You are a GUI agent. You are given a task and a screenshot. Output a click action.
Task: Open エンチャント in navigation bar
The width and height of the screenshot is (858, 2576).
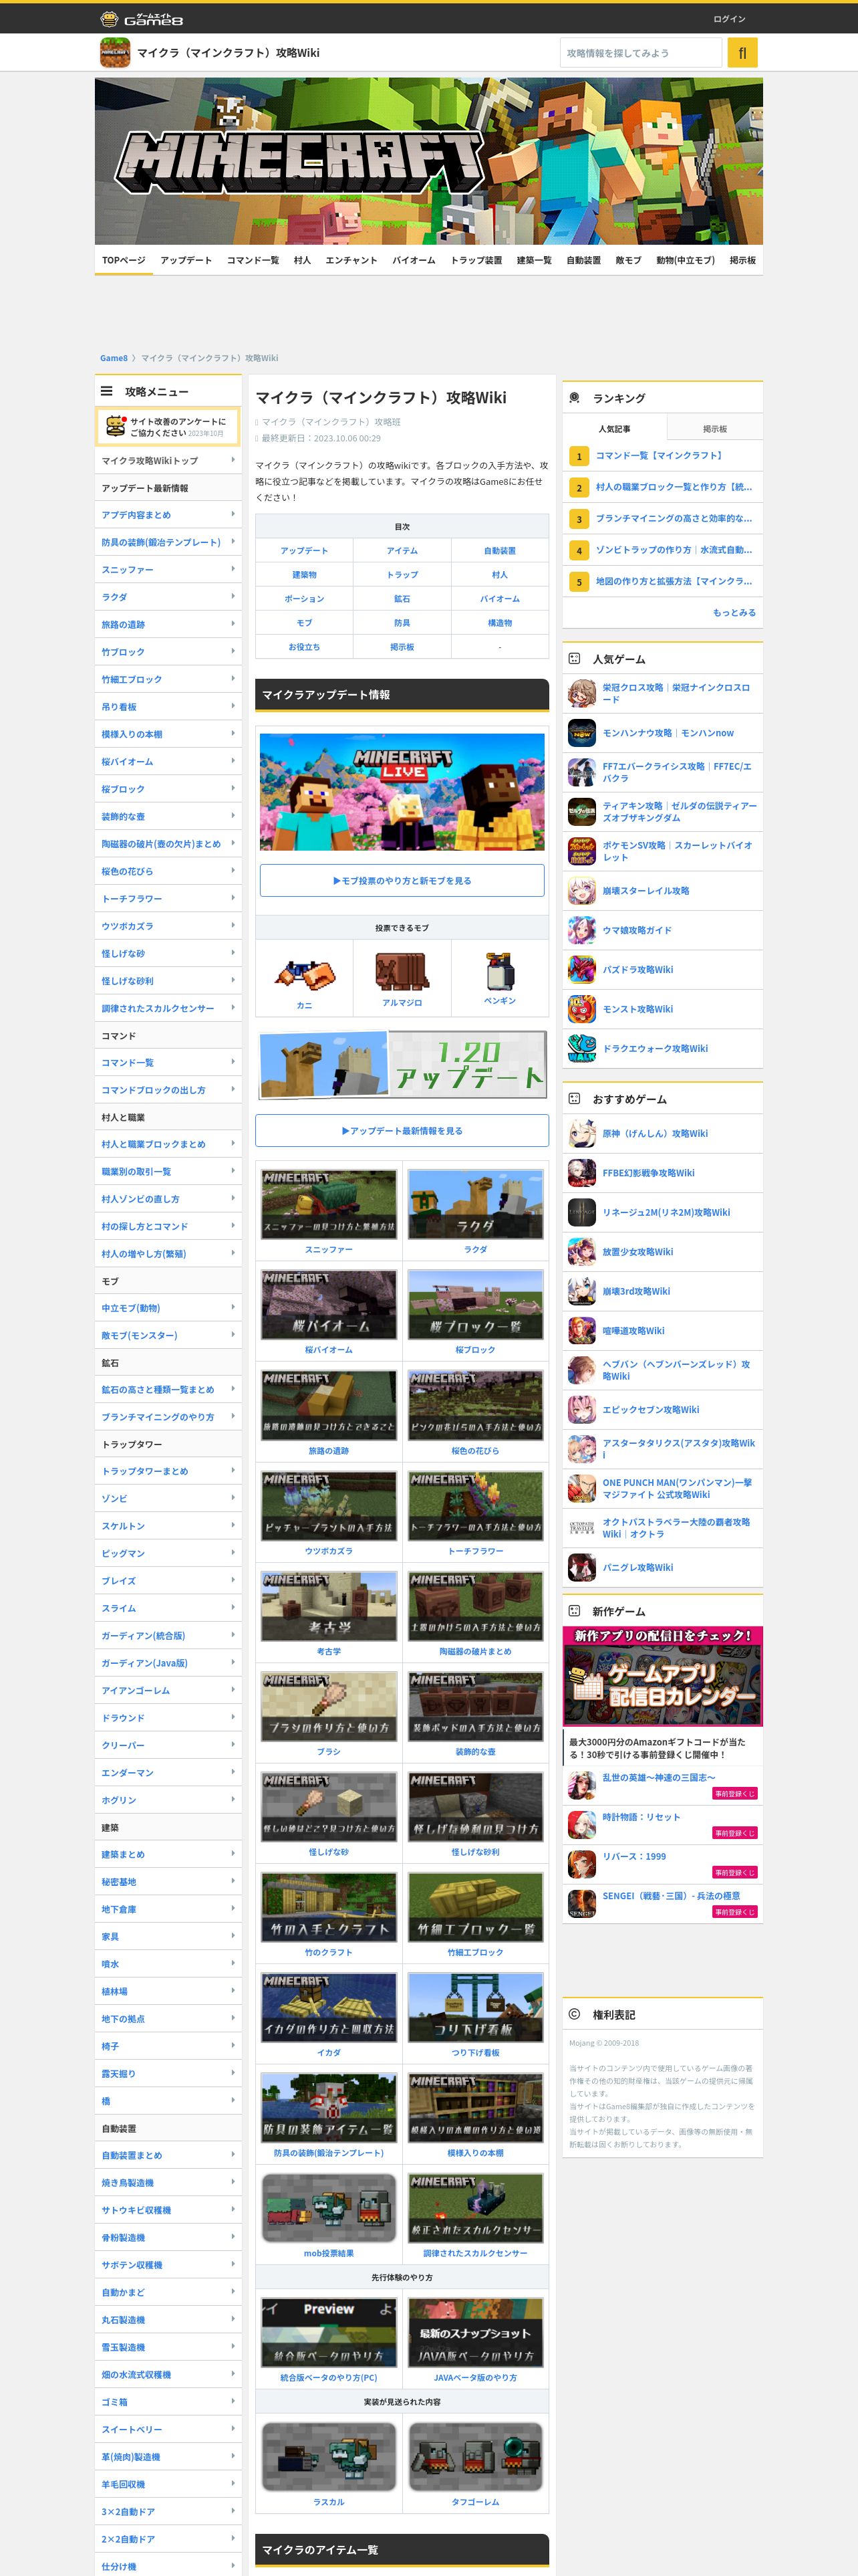click(x=351, y=260)
